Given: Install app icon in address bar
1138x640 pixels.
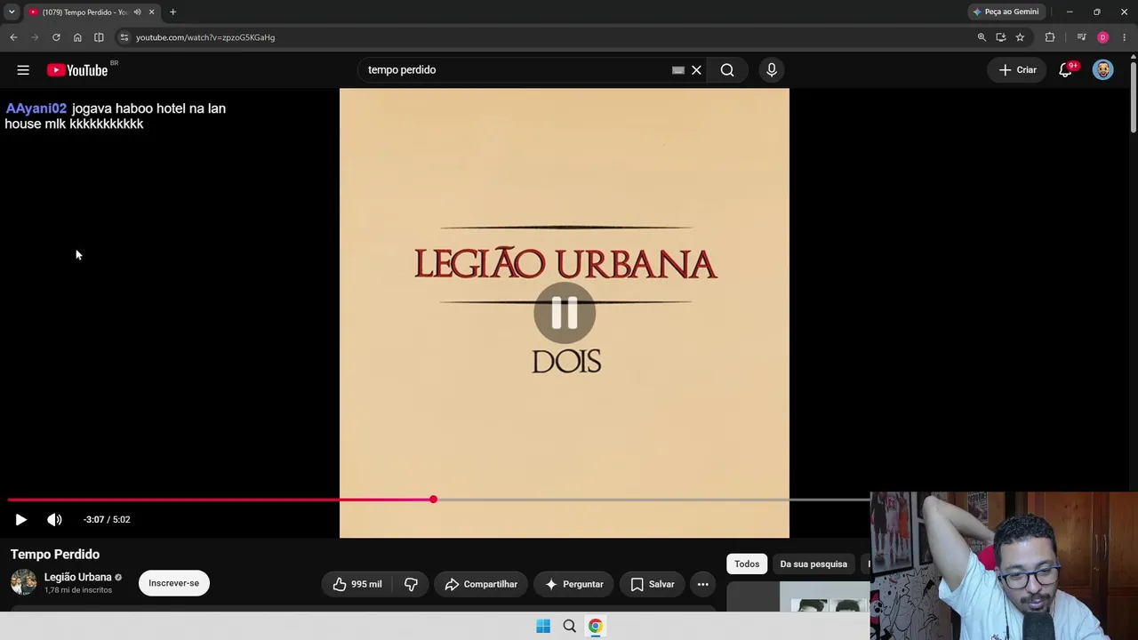Looking at the screenshot, I should 1001,37.
